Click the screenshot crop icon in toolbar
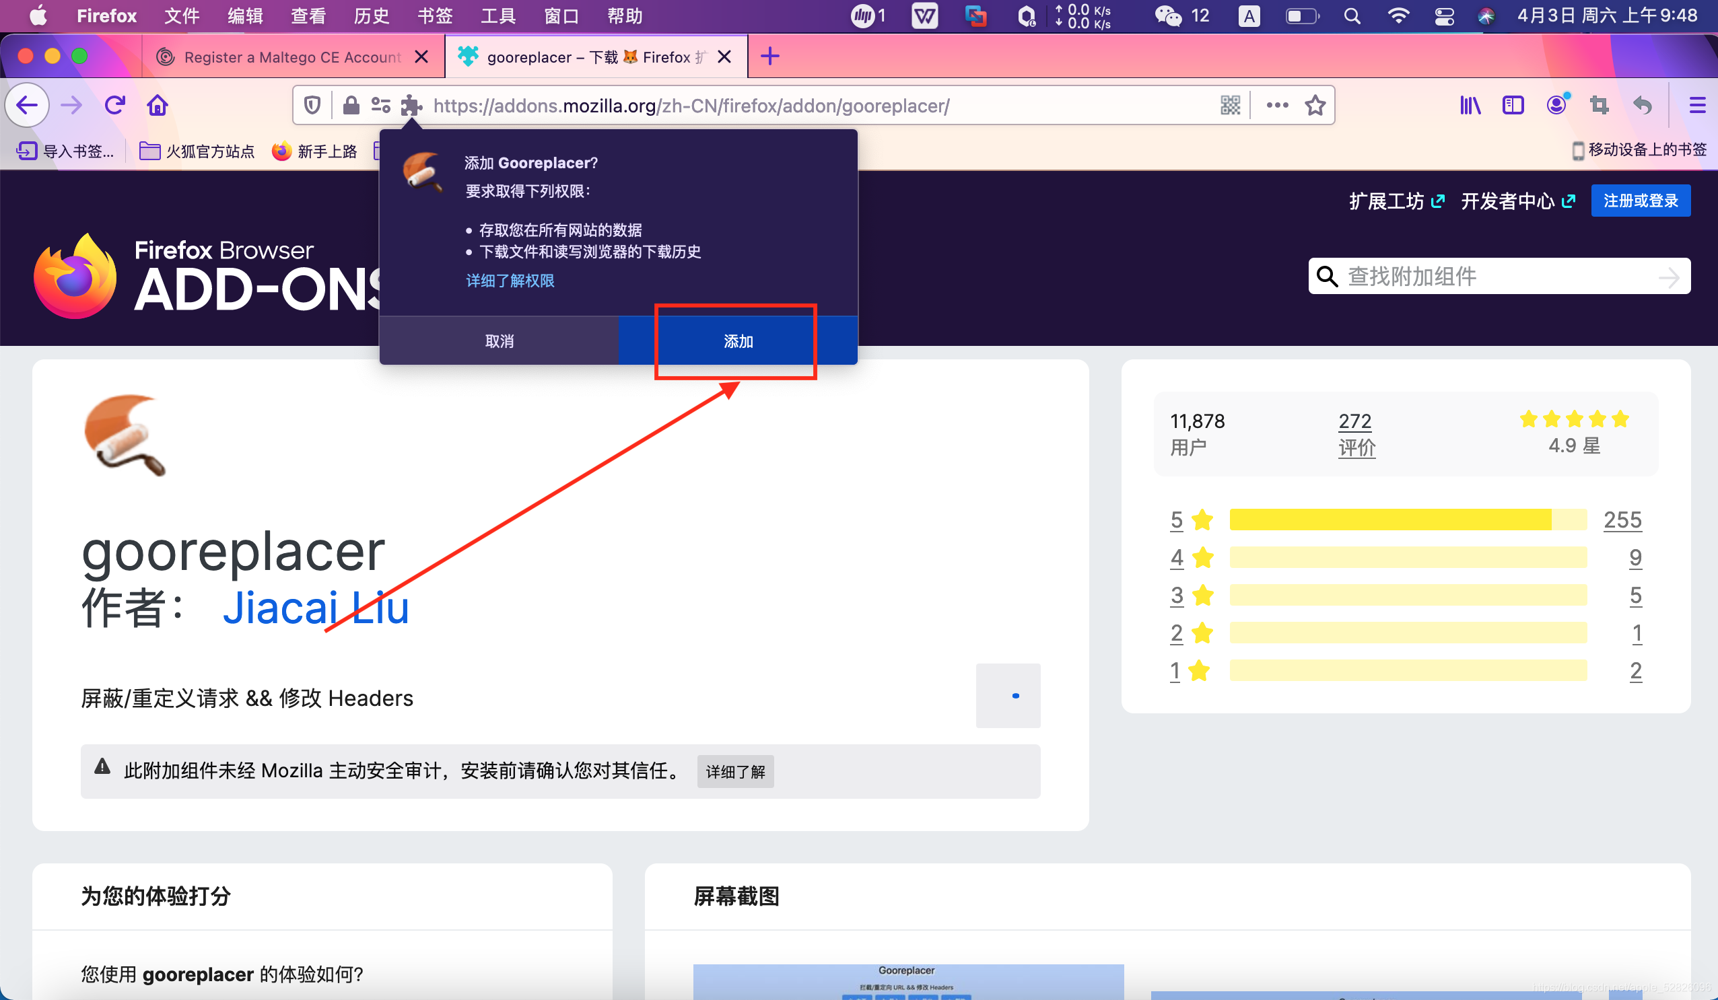Screen dimensions: 1718x1000 1600,105
